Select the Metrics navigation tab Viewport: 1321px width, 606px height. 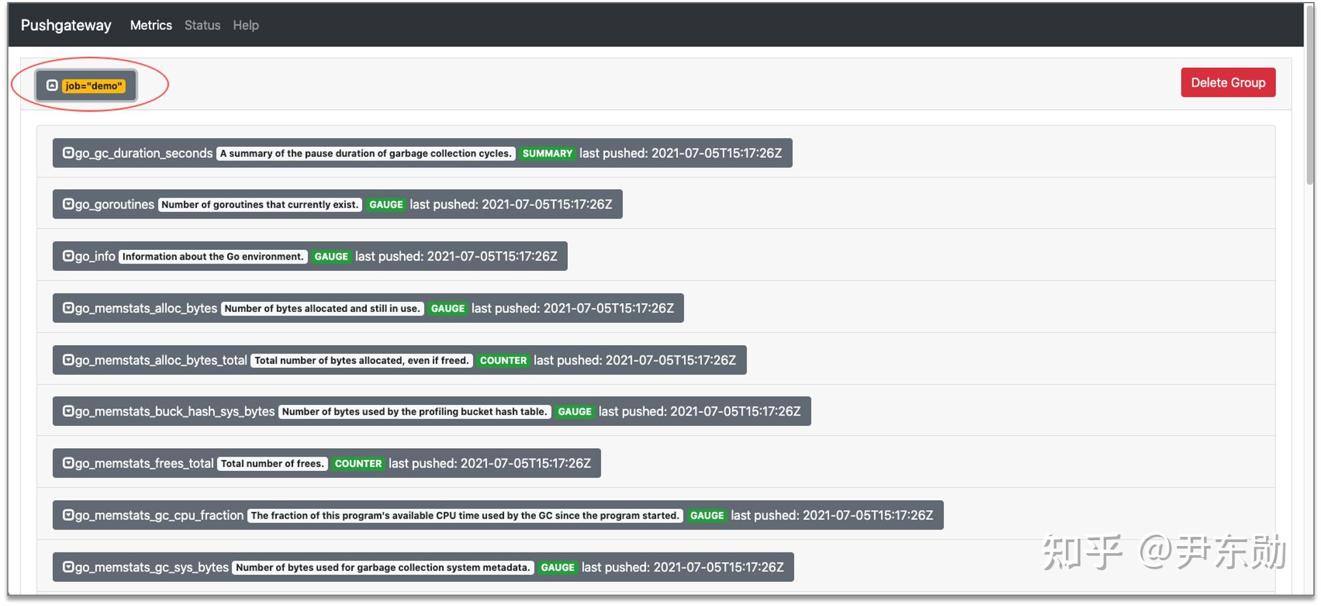coord(151,25)
